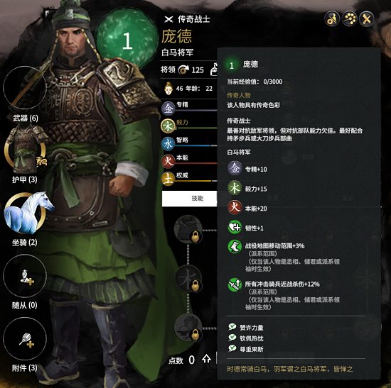The height and width of the screenshot is (388, 391).
Task: Add an accessory in 附件 slot
Action: (25, 338)
